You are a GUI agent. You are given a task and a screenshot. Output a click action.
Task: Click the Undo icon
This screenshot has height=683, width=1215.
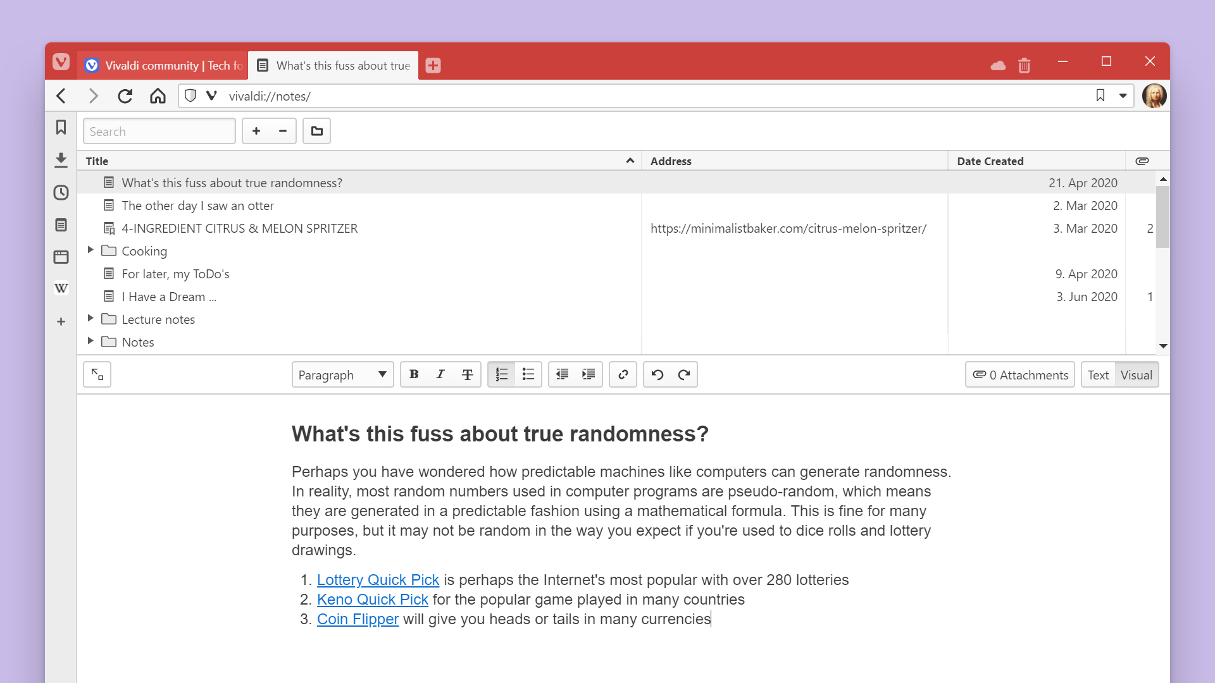click(658, 374)
